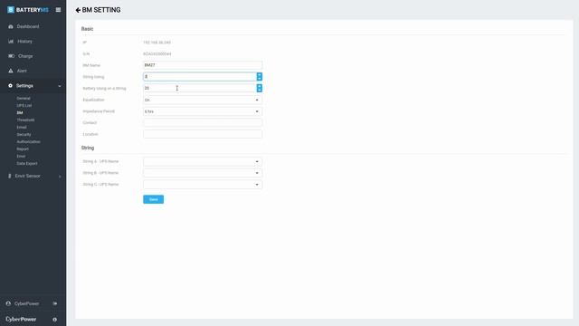Adjust Battery Using on a String spinner
Image resolution: width=579 pixels, height=326 pixels.
(x=260, y=88)
